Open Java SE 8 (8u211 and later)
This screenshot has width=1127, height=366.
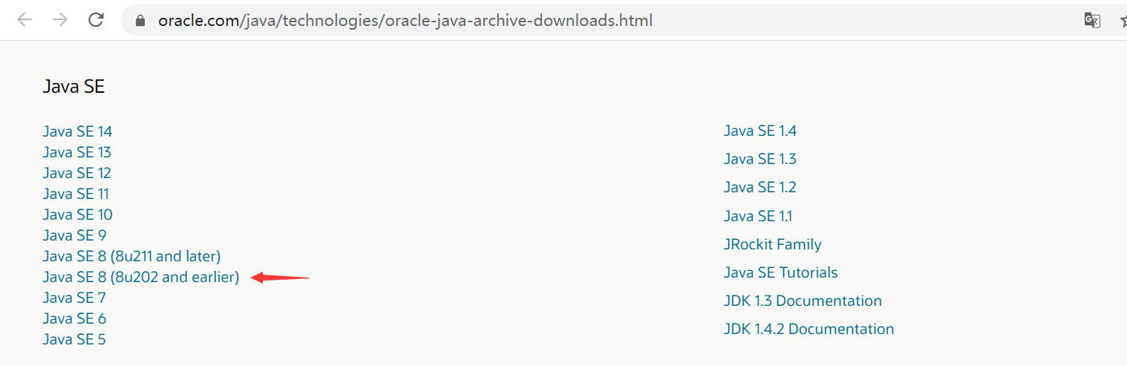131,256
